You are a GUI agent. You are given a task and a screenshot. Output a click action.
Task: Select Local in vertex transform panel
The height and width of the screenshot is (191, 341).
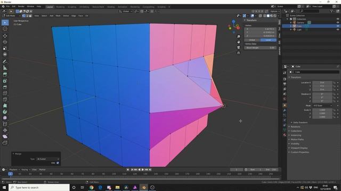[269, 40]
